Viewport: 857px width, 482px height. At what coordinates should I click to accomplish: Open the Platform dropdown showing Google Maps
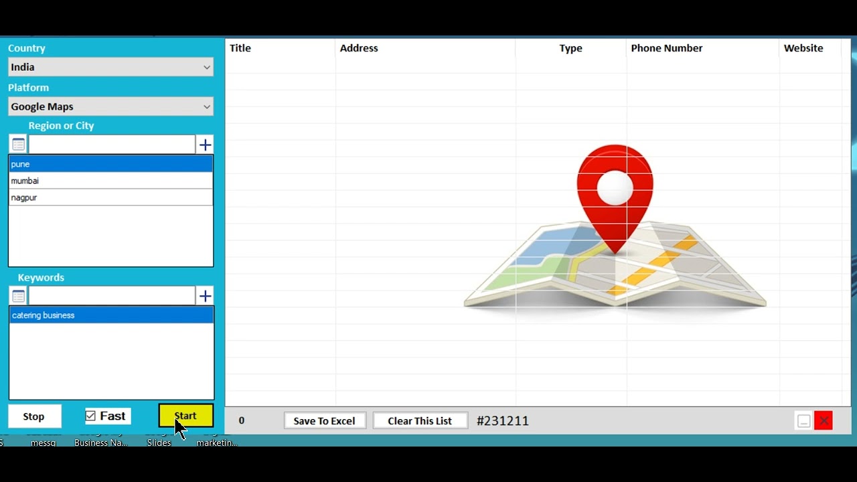tap(111, 106)
